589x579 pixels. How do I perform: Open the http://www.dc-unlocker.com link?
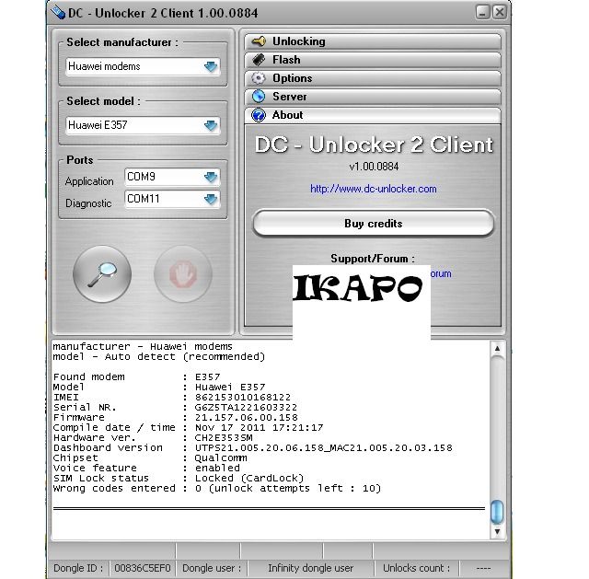374,189
